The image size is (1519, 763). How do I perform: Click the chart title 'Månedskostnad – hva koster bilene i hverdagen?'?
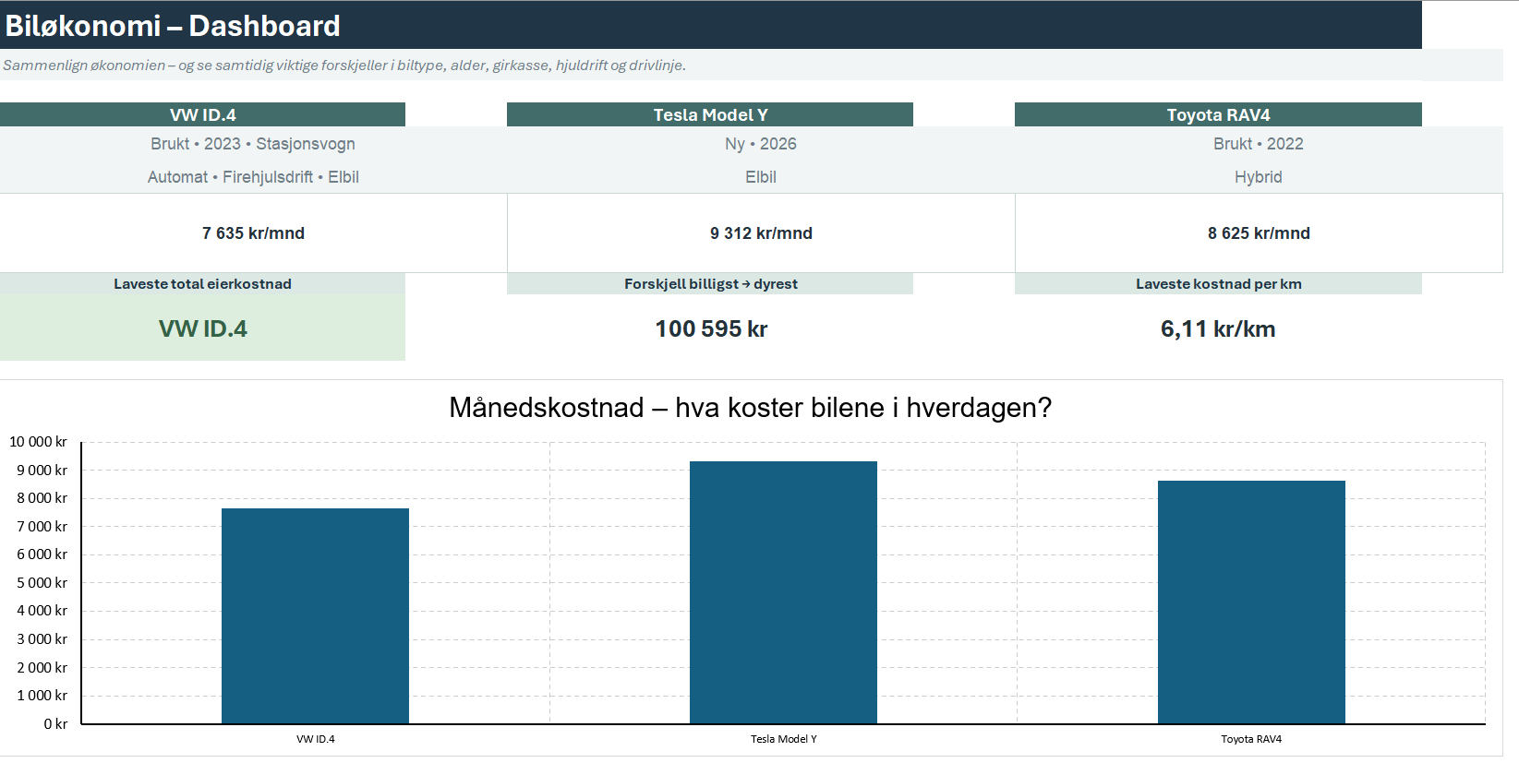tap(750, 408)
